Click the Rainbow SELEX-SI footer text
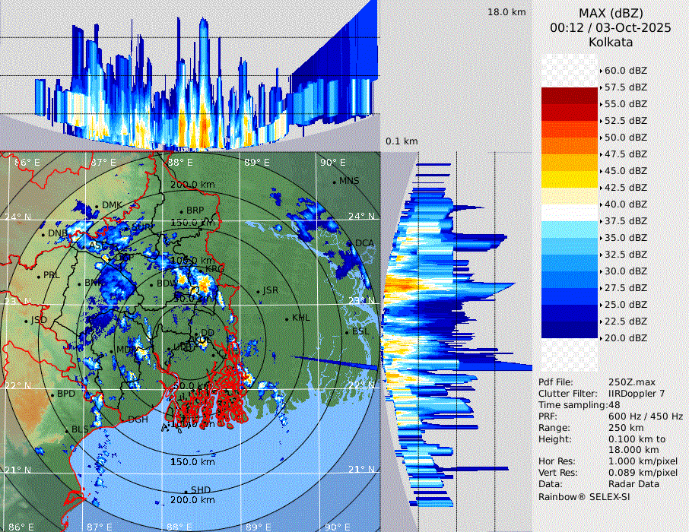Screen dimensions: 689x532 [x=584, y=496]
